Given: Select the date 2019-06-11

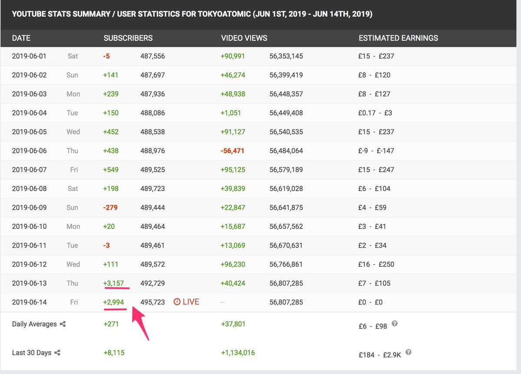Looking at the screenshot, I should (29, 245).
